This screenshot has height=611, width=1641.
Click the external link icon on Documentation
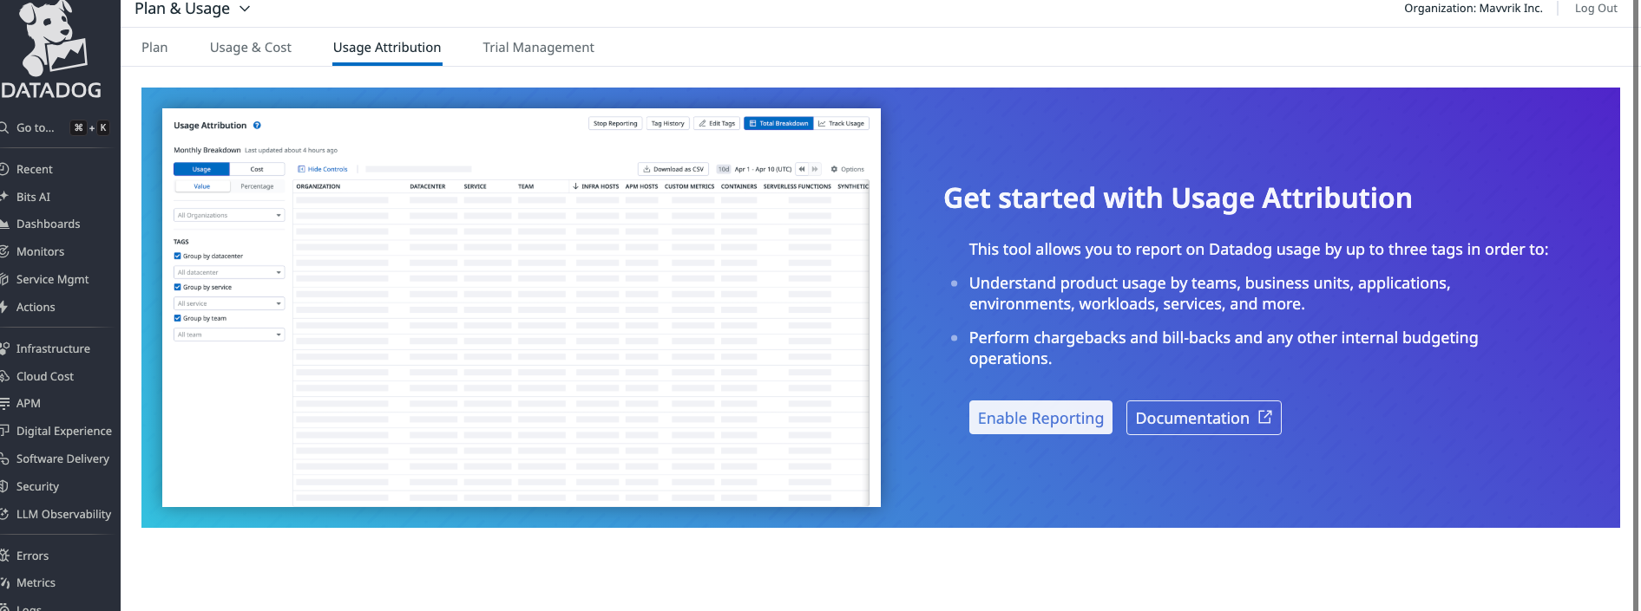(x=1265, y=417)
